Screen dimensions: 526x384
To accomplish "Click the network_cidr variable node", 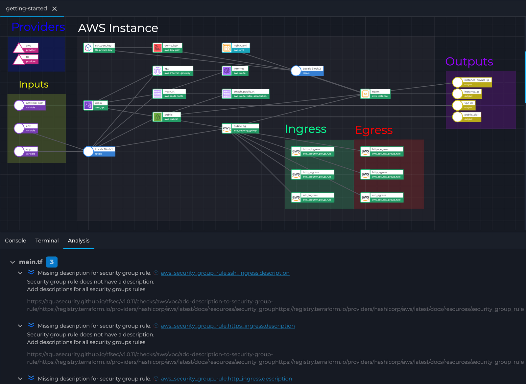I will pyautogui.click(x=30, y=105).
